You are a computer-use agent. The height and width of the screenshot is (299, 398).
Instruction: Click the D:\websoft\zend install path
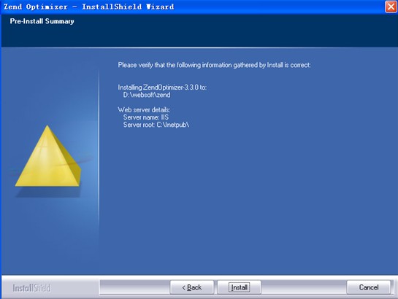pyautogui.click(x=147, y=95)
